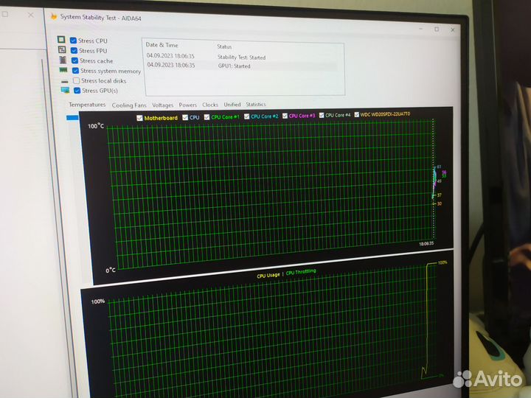The width and height of the screenshot is (531, 398).
Task: Open the Voltages tab
Action: (162, 105)
